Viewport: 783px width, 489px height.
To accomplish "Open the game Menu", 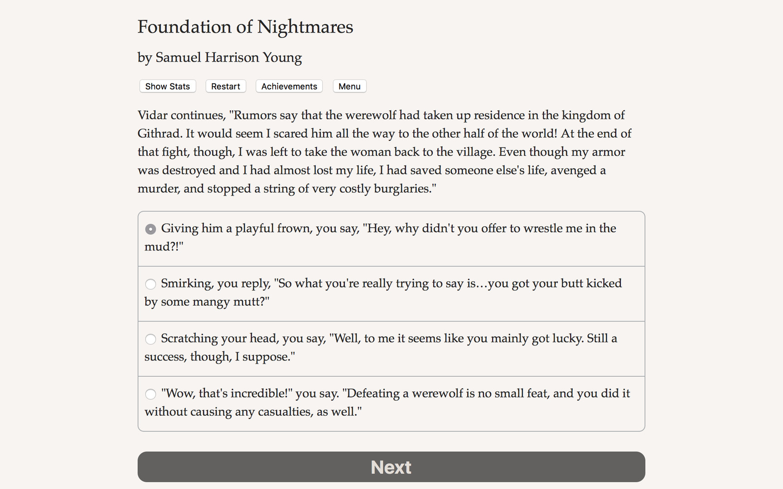I will tap(349, 86).
